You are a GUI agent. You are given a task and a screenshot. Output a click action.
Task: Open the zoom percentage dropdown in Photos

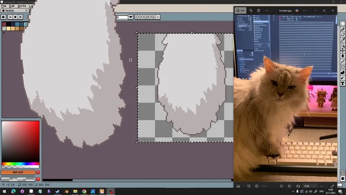[309, 186]
